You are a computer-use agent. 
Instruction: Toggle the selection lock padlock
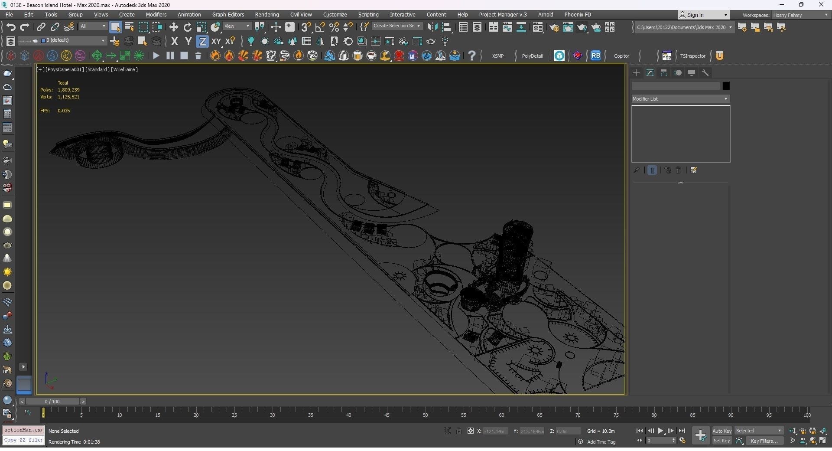[458, 431]
